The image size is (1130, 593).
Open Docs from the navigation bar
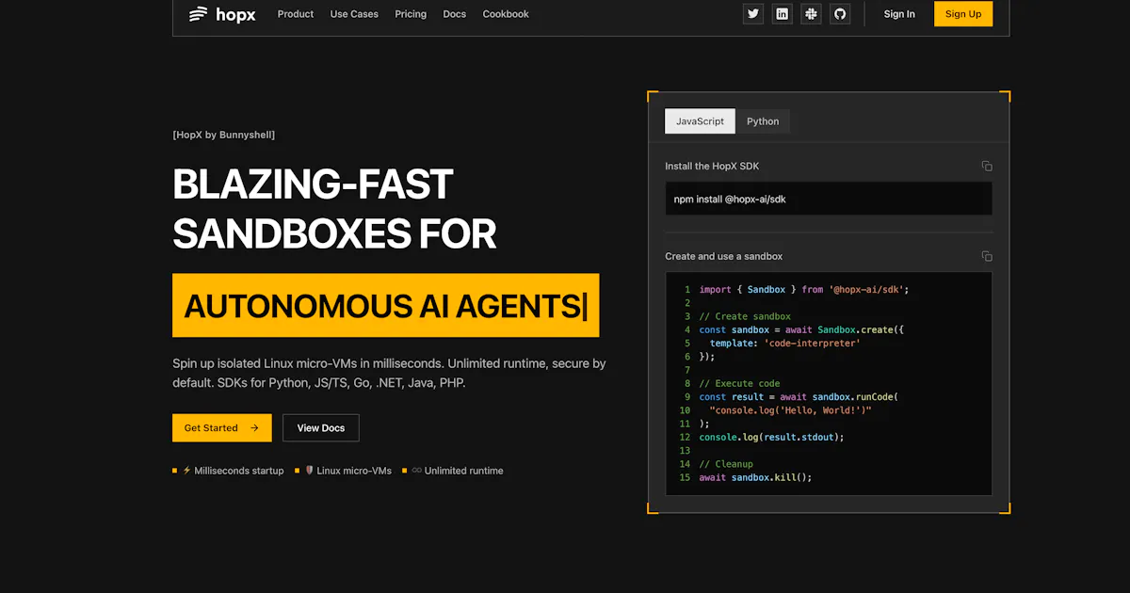coord(455,14)
